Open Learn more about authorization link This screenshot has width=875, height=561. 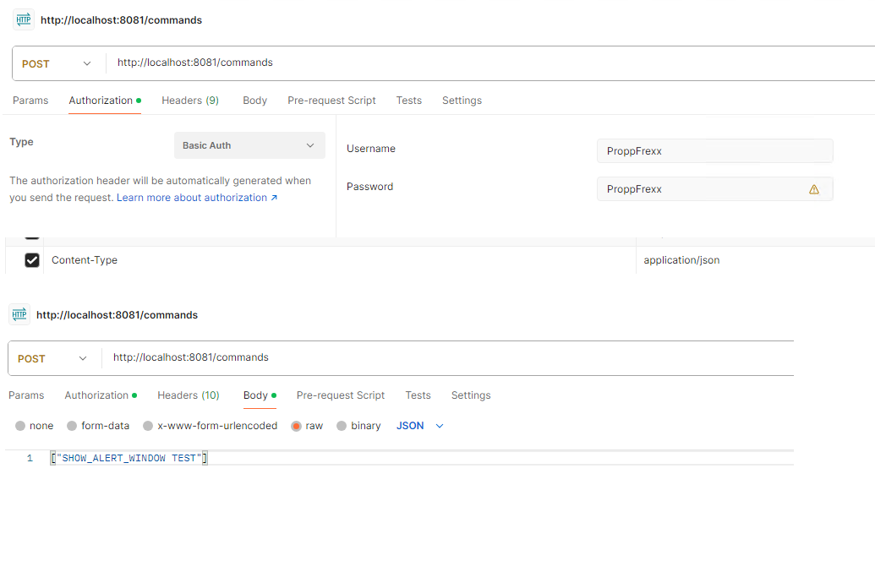point(197,198)
